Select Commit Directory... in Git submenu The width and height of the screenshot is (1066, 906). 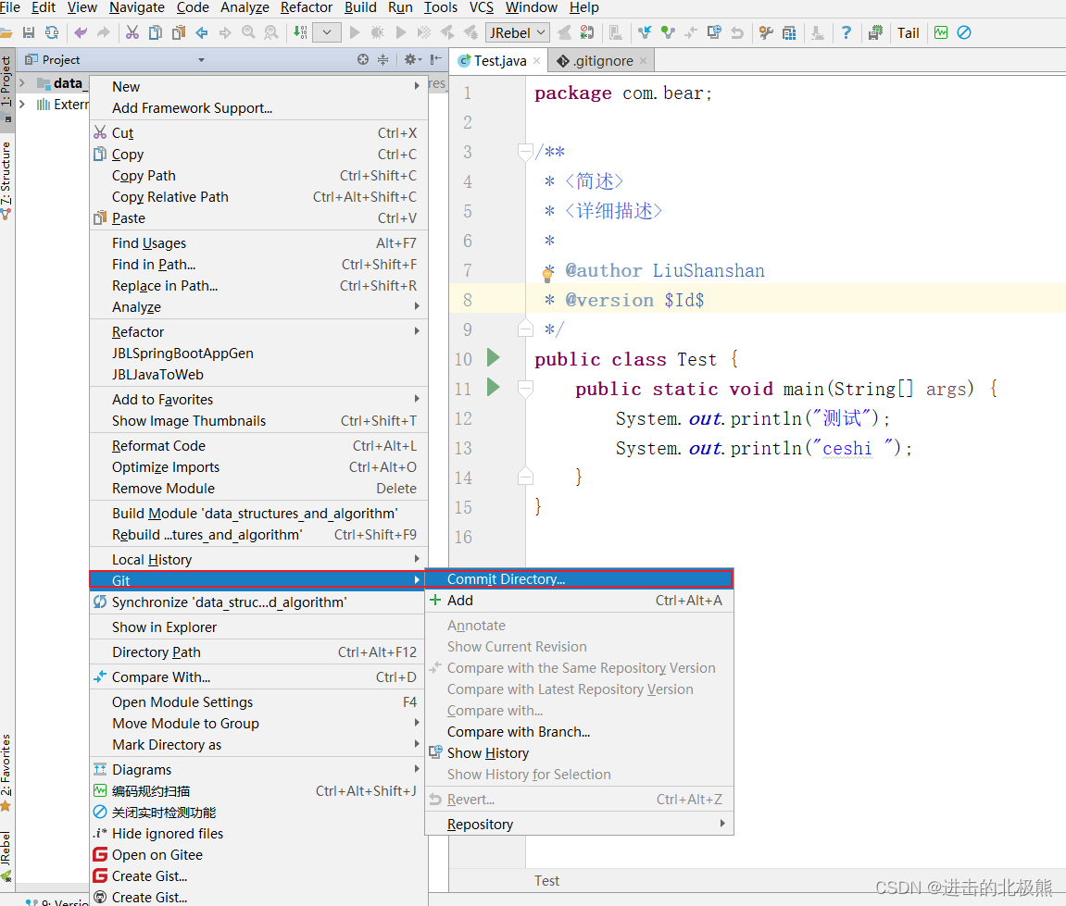[x=579, y=578]
